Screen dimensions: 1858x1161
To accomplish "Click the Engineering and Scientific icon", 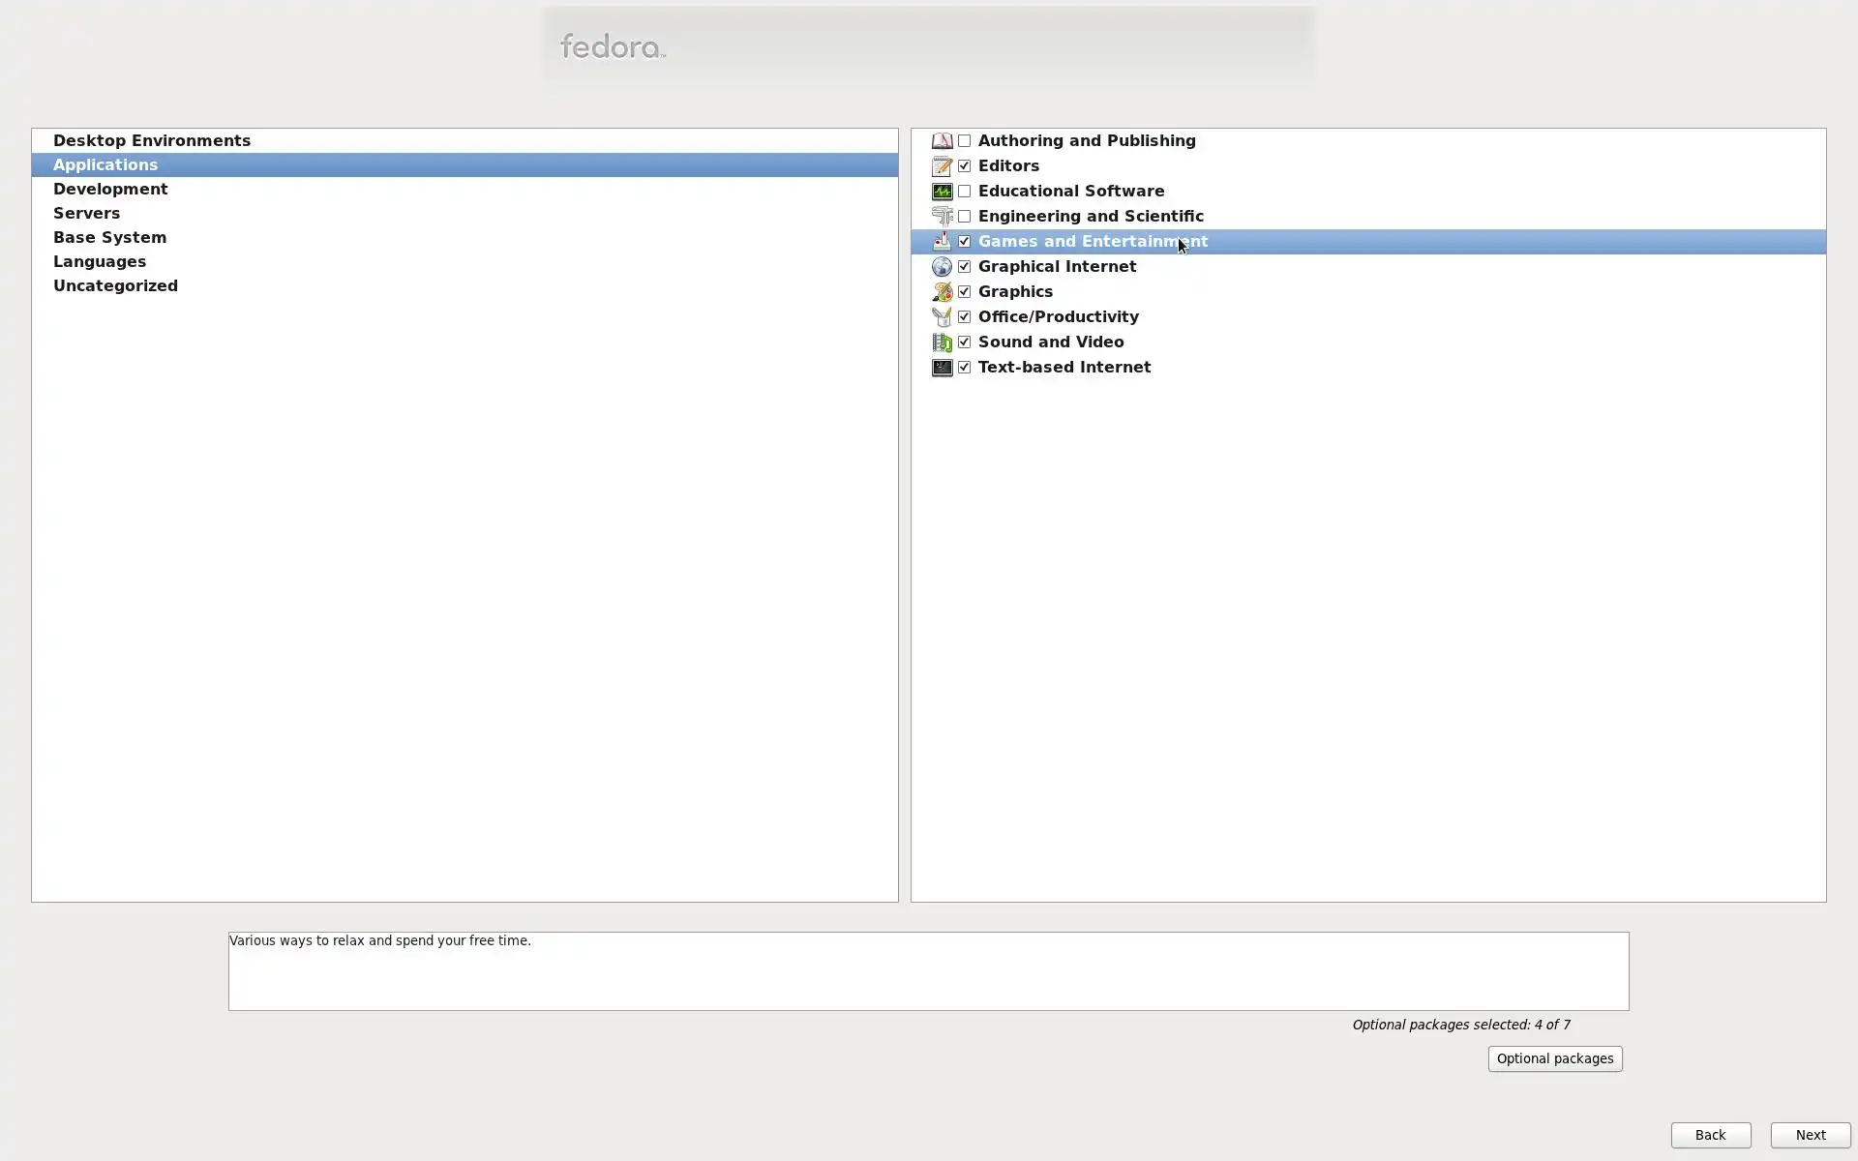I will [942, 217].
